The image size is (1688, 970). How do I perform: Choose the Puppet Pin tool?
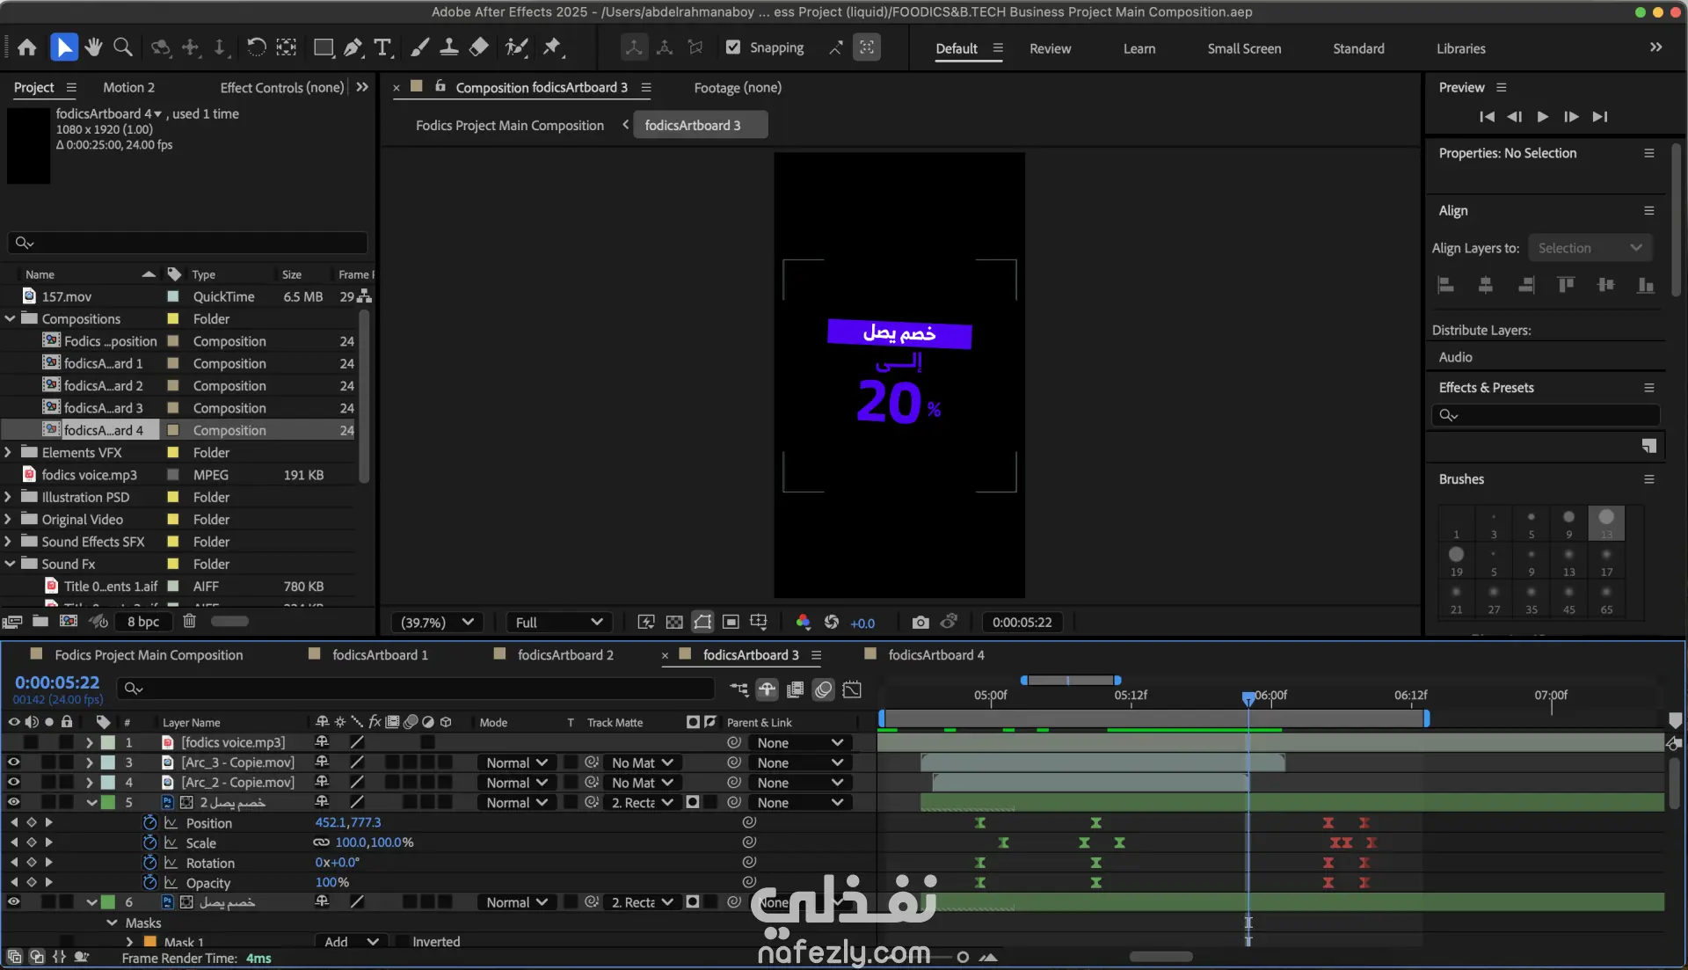tap(552, 47)
